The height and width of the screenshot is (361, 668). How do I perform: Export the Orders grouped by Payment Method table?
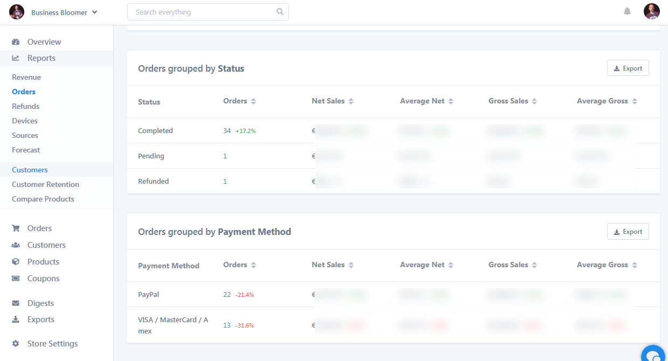pos(628,232)
